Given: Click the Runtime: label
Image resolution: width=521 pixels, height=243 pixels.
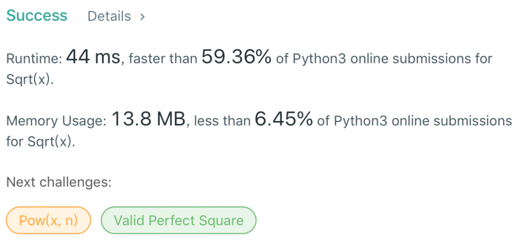Looking at the screenshot, I should point(34,58).
